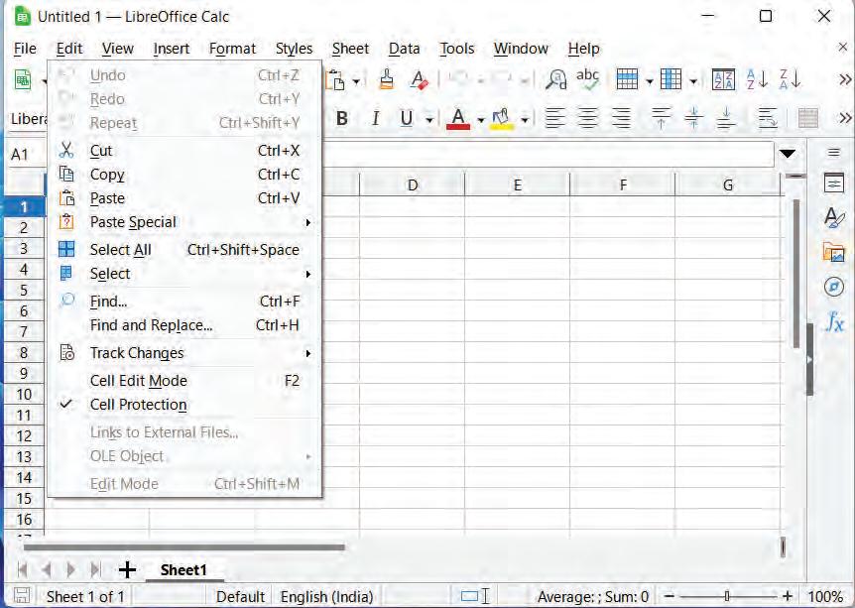The height and width of the screenshot is (608, 855).
Task: Sort ascending with the A-Z arrow icon
Action: click(756, 79)
